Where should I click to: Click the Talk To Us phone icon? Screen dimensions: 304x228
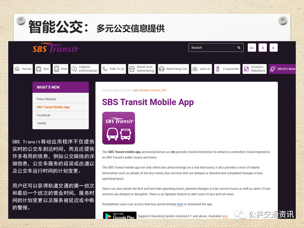(105, 69)
